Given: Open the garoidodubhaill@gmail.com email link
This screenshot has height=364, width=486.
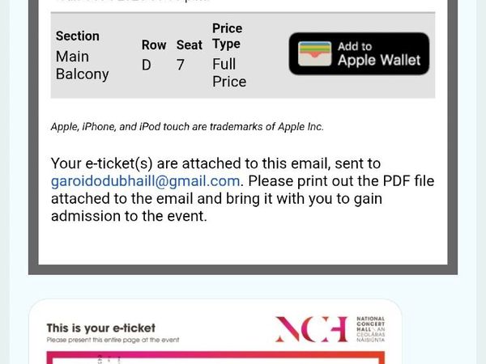Looking at the screenshot, I should [145, 181].
